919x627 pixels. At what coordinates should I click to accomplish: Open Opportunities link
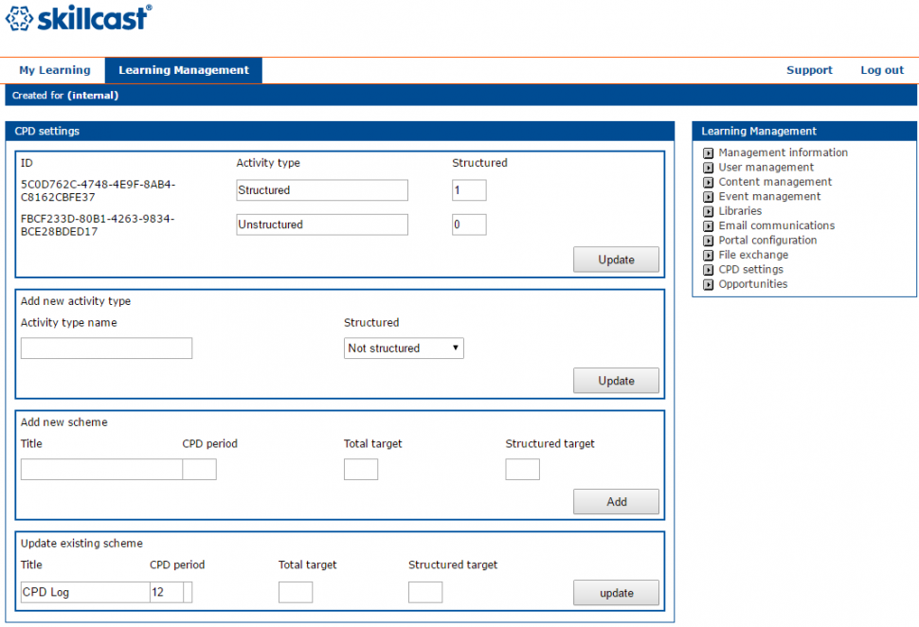[x=753, y=284]
